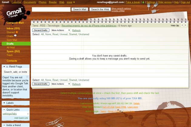
Task: Click Add Quick Link
Action: pos(21,118)
